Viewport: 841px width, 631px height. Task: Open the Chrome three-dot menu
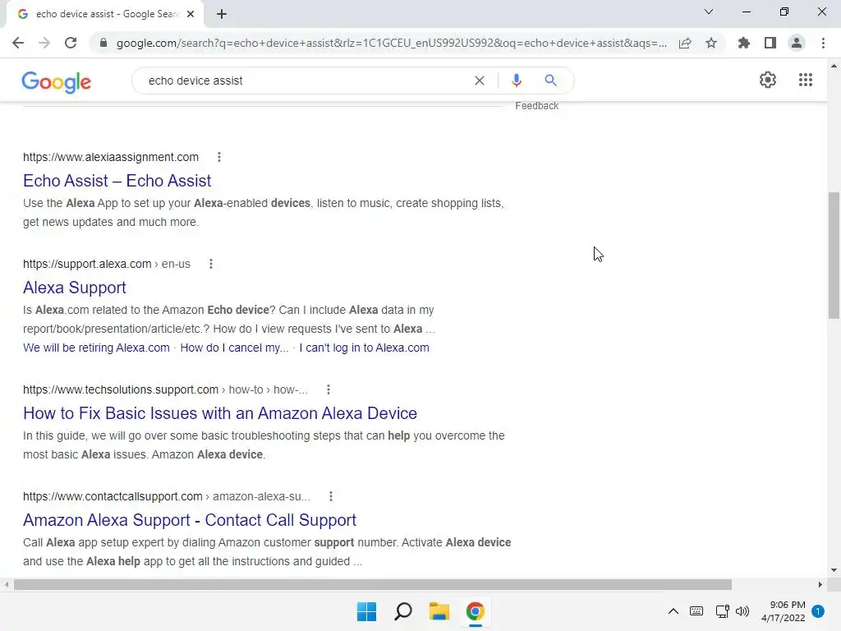click(x=823, y=43)
